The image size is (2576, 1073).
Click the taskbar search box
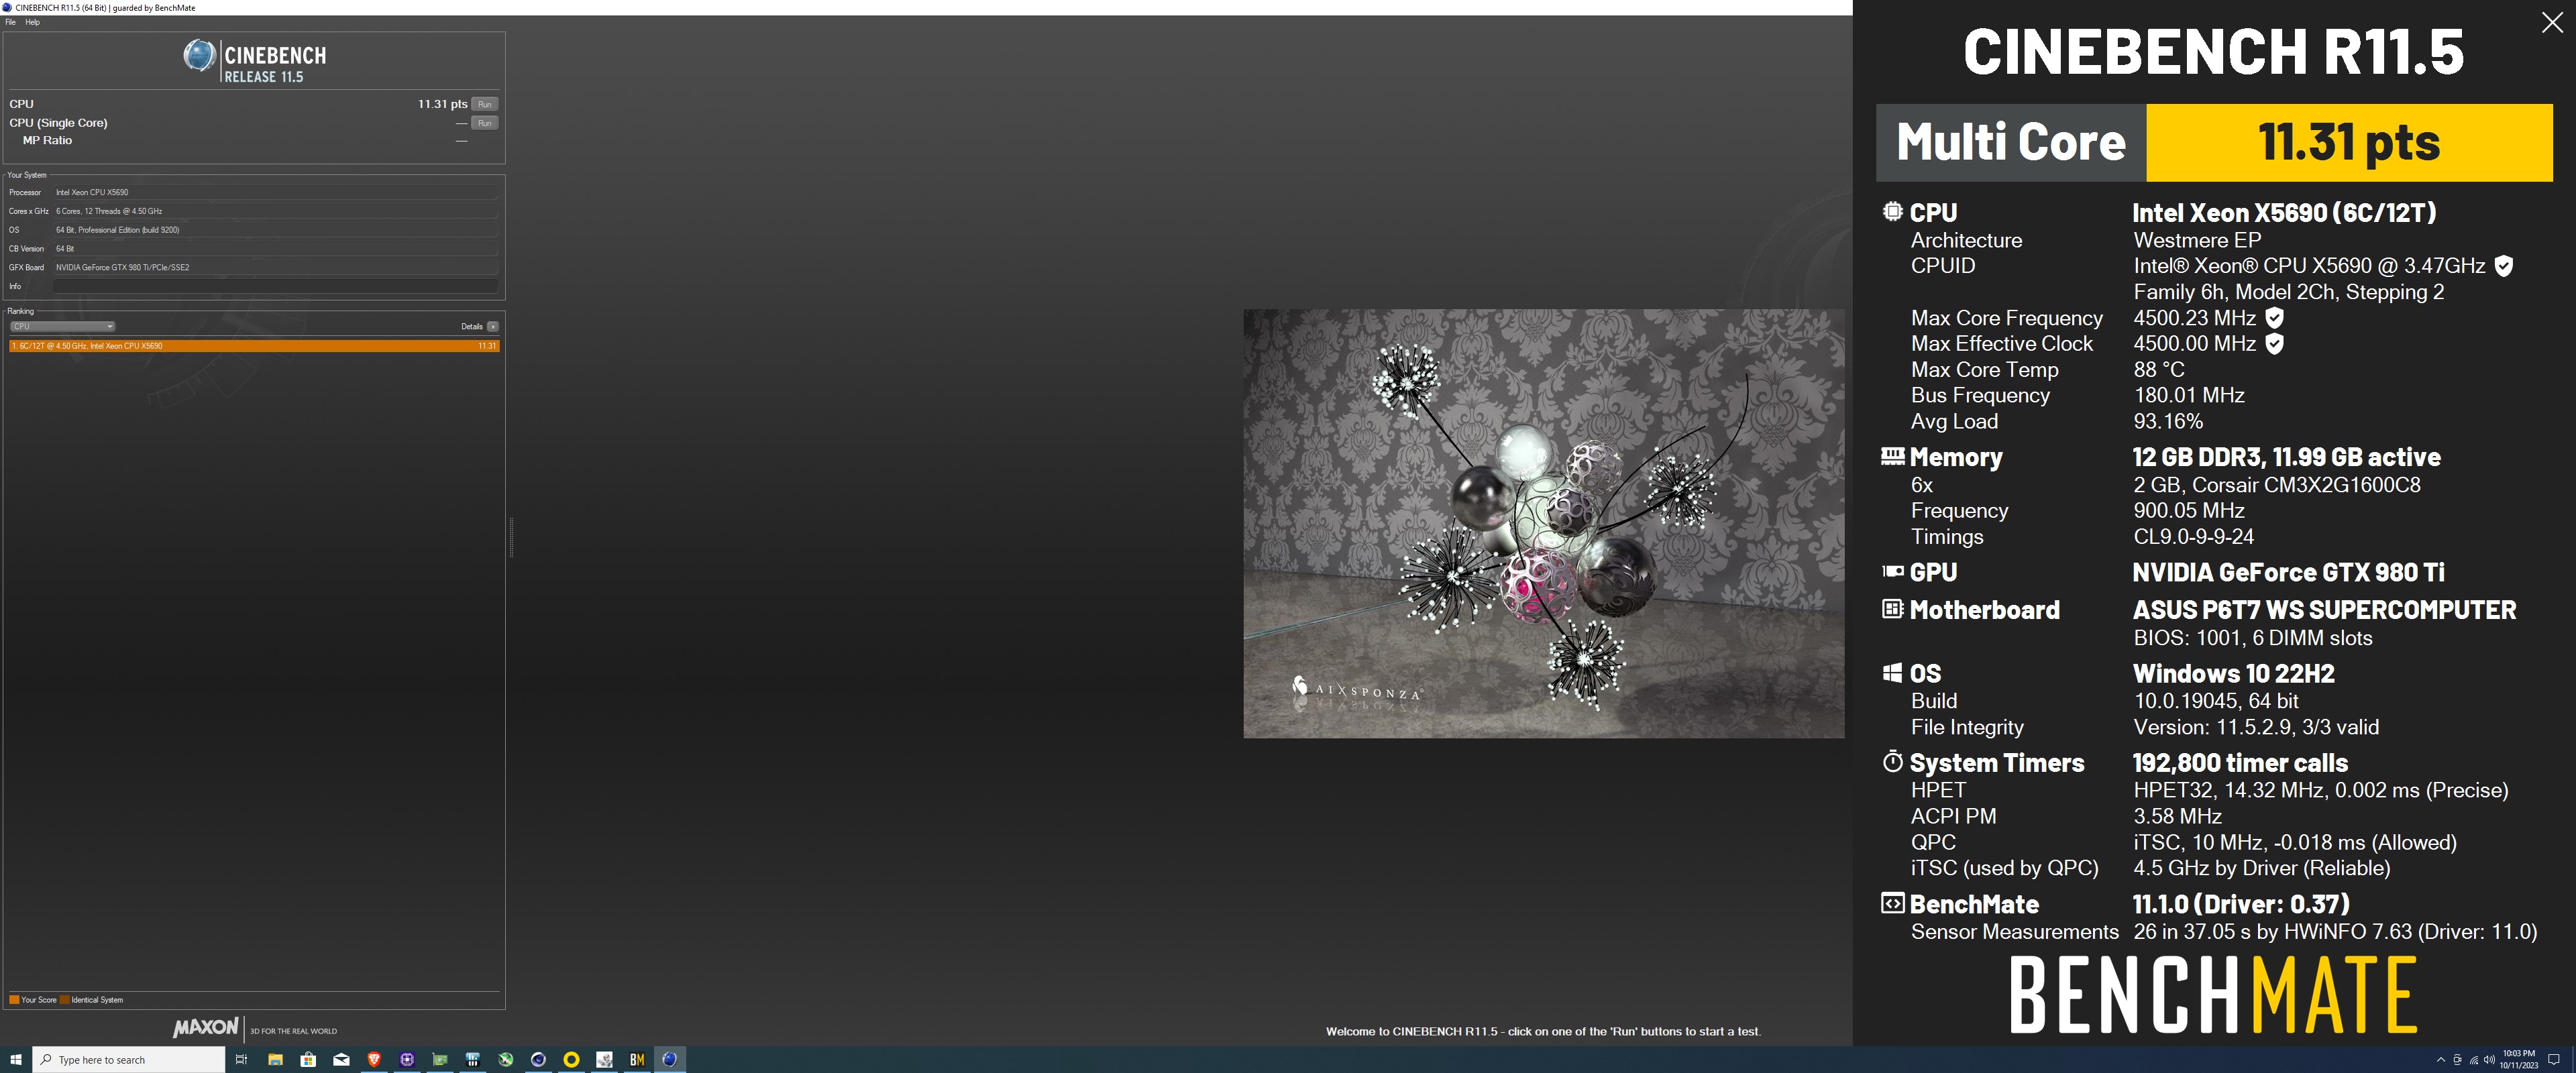point(129,1060)
